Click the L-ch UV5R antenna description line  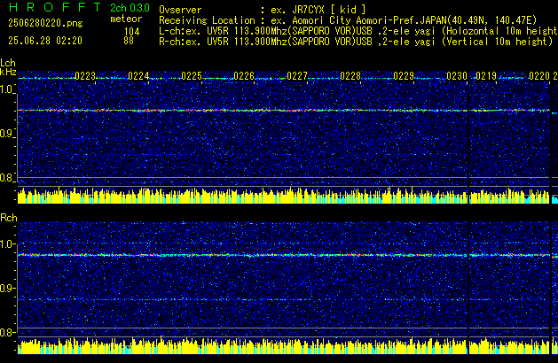(x=358, y=31)
